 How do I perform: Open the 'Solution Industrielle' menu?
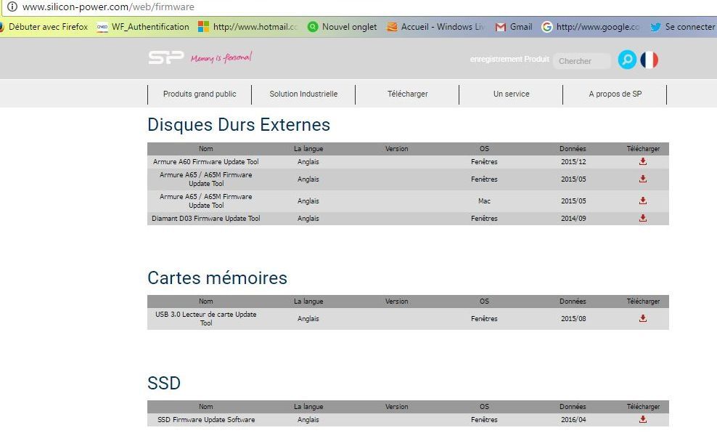coord(303,94)
